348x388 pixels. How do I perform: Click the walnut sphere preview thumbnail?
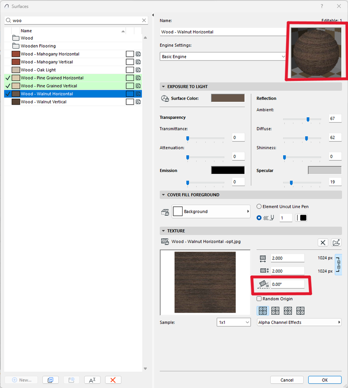click(316, 52)
